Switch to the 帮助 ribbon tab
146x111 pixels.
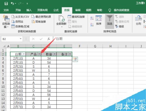[100, 10]
